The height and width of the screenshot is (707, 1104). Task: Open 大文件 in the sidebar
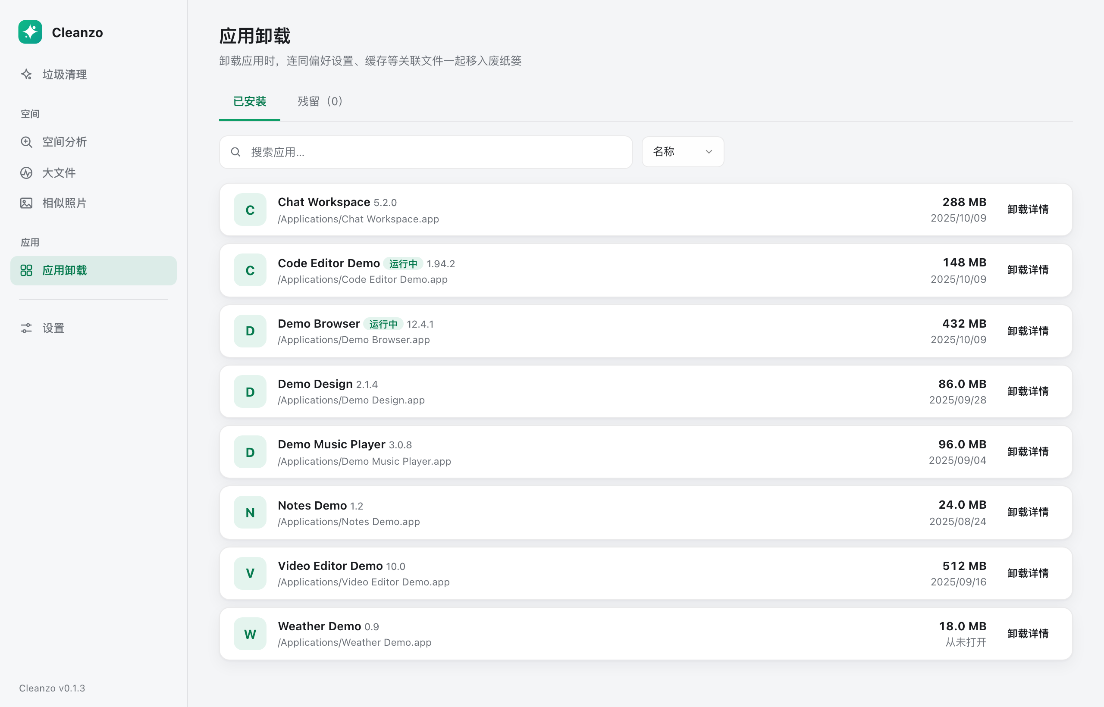click(x=94, y=172)
